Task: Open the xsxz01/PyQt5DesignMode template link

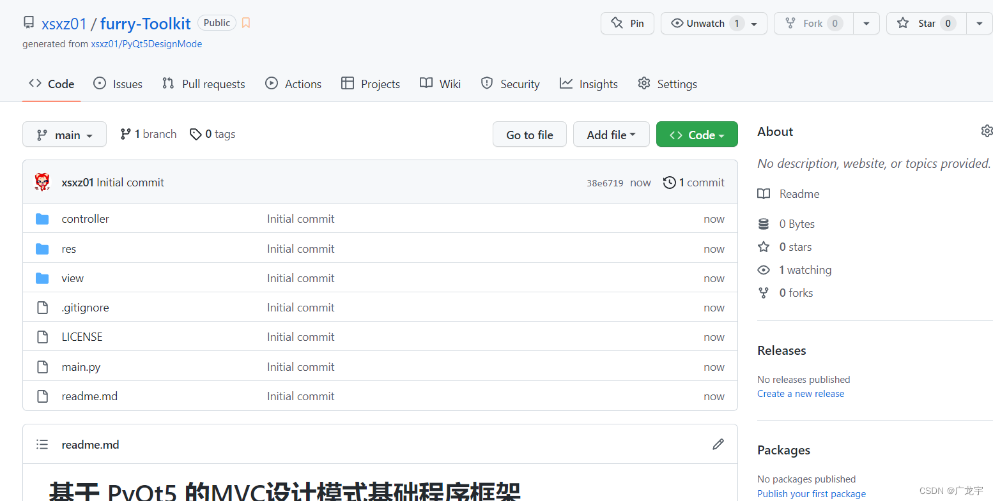Action: pos(146,44)
